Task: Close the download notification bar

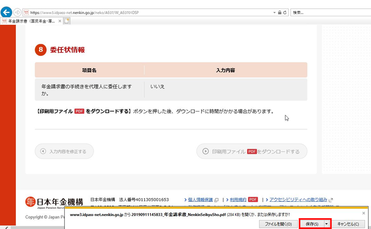Action: point(364,213)
